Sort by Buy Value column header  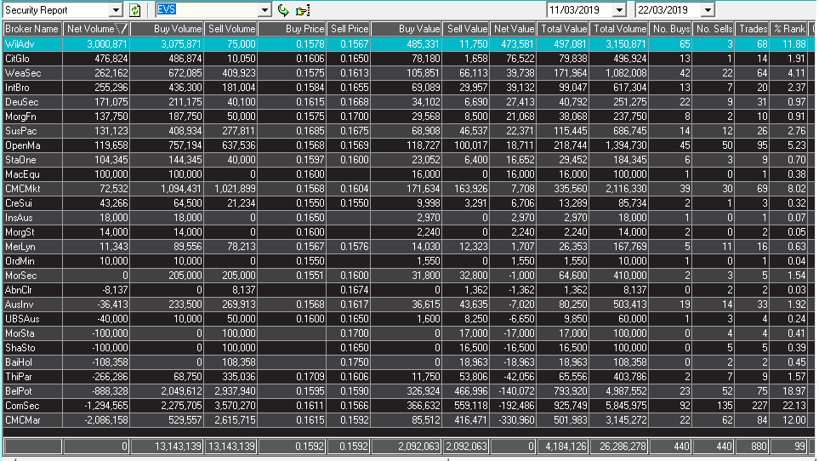pos(407,29)
